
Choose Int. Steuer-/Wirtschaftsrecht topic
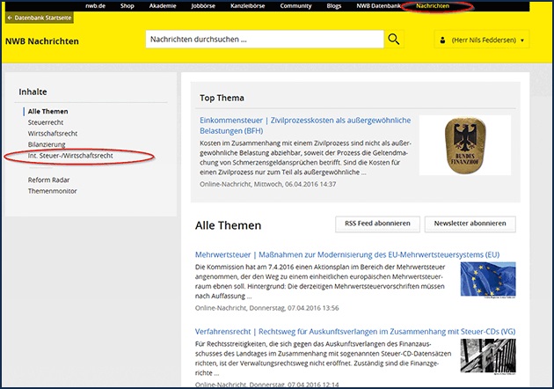(70, 156)
